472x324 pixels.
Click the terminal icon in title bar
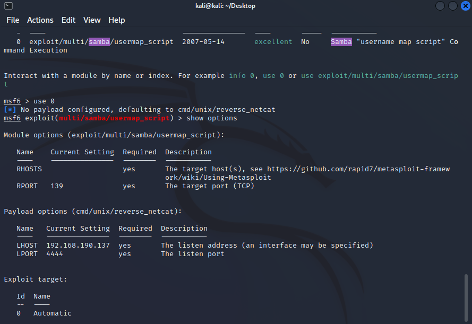(x=8, y=6)
